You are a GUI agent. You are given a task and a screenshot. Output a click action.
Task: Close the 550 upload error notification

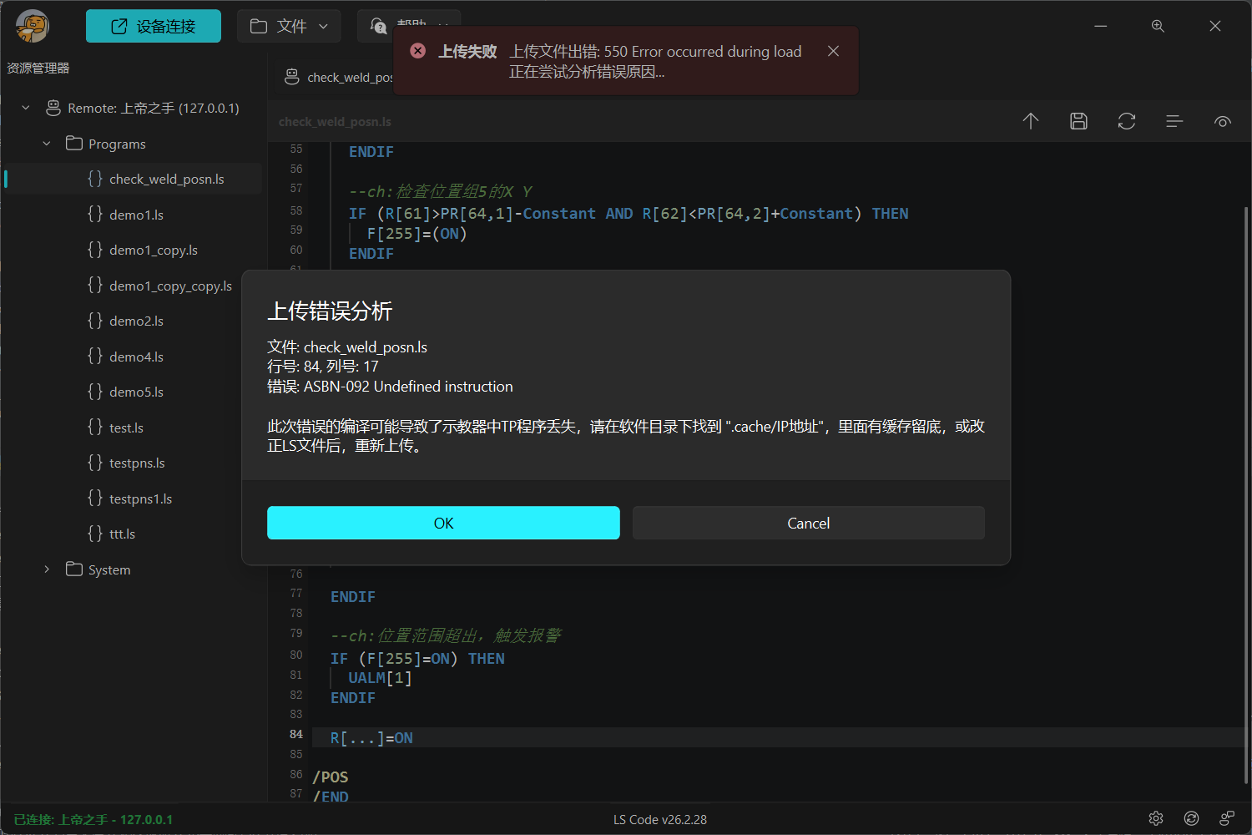tap(832, 51)
